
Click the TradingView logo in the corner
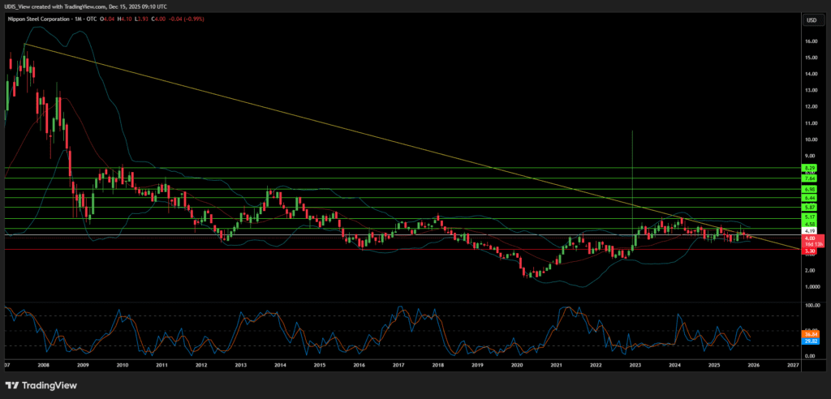(42, 383)
